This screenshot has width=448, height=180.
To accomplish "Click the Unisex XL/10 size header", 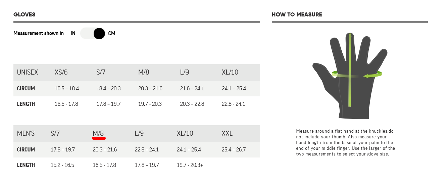I will (230, 72).
